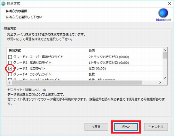The height and width of the screenshot is (136, 174).
Task: Check the グレード4 ランダムライト checkbox
Action: pyautogui.click(x=10, y=74)
